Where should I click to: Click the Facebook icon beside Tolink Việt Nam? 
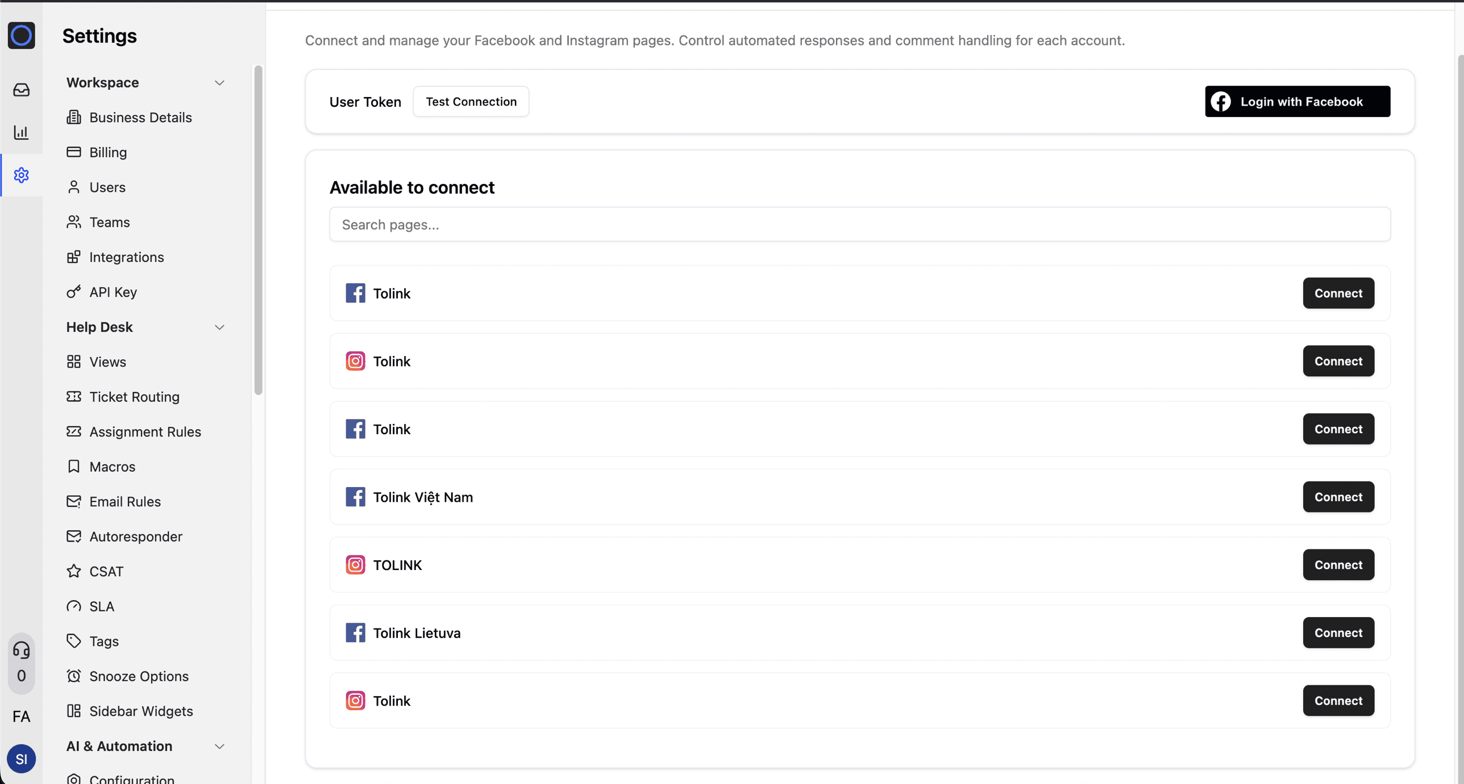pos(355,497)
